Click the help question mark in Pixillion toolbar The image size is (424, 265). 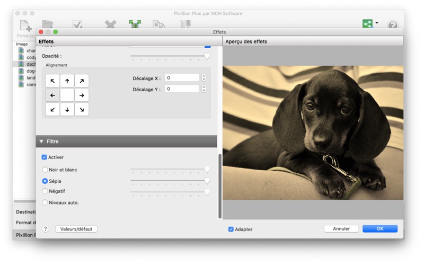point(393,25)
